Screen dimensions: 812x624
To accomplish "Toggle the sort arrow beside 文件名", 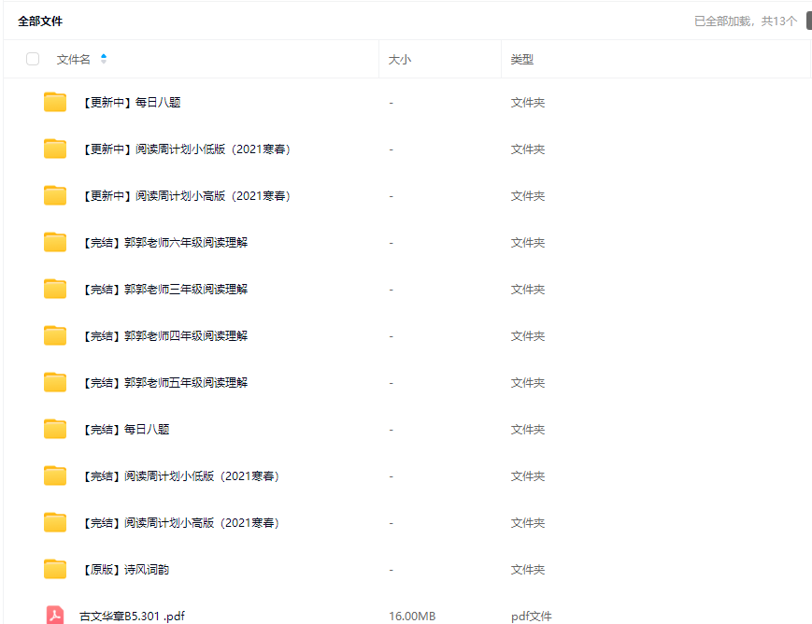I will [x=104, y=59].
